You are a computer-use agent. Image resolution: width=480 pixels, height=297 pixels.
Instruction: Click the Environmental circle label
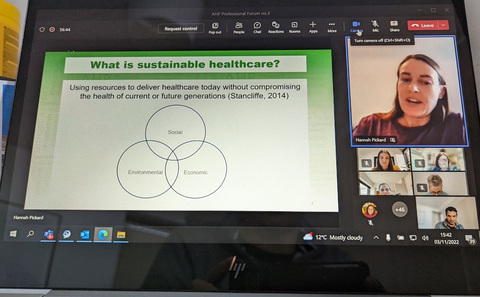145,172
